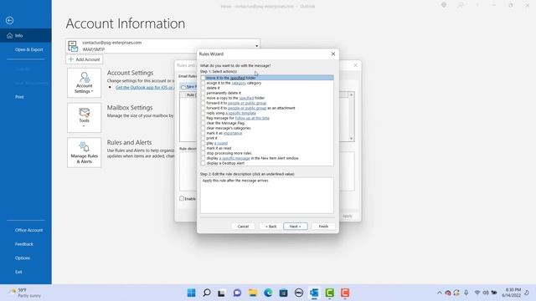Open Microsoft Store from the taskbar

pyautogui.click(x=283, y=293)
